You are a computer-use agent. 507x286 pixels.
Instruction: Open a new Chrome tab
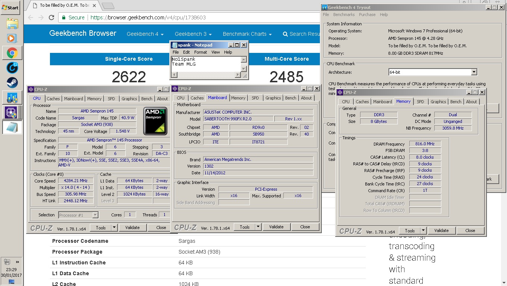pos(108,6)
